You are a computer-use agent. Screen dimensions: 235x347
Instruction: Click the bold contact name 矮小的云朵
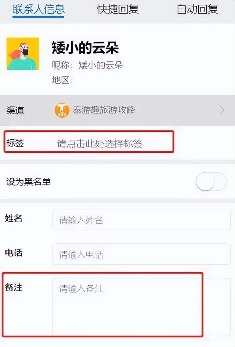(85, 48)
